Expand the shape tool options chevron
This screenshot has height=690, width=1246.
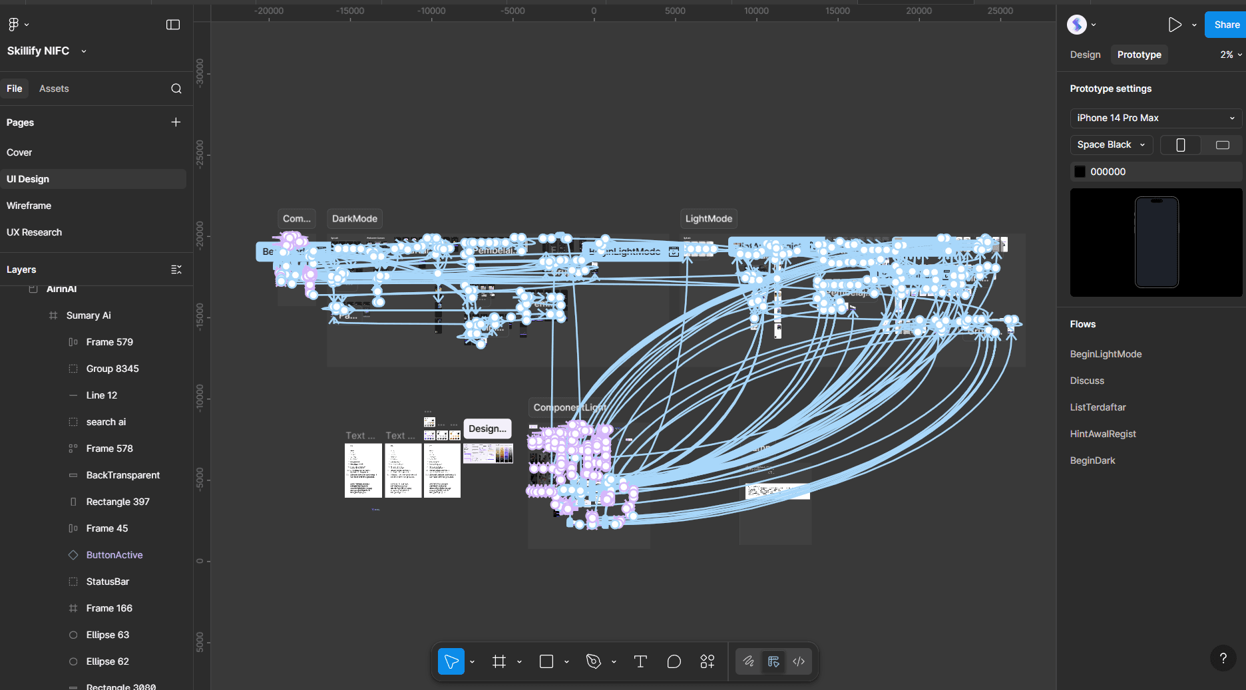tap(567, 662)
